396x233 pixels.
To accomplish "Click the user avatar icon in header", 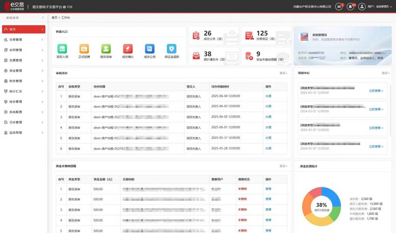I will point(362,7).
